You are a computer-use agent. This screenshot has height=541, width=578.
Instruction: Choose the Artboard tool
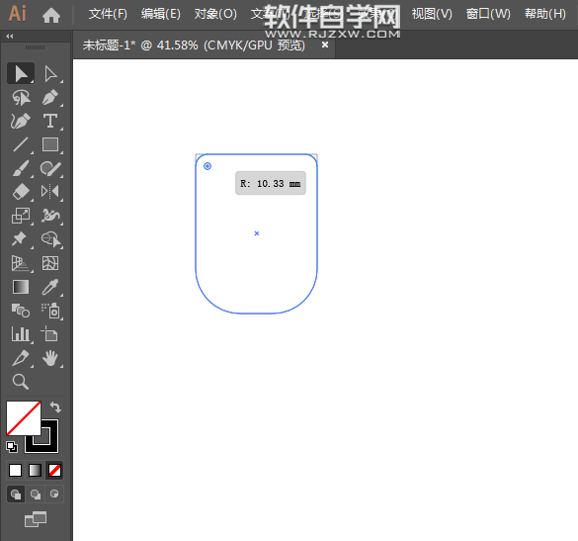(50, 334)
